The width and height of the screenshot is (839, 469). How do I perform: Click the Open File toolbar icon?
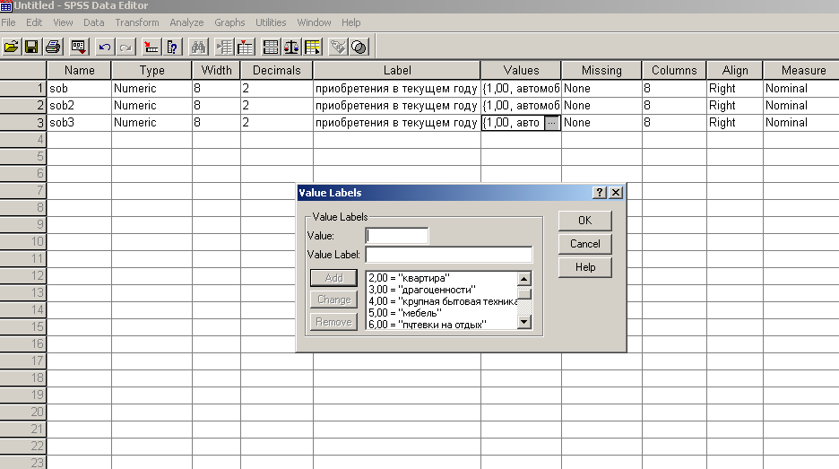(x=12, y=48)
